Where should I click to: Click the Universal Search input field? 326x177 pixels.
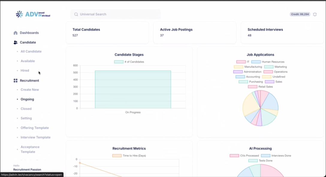pyautogui.click(x=115, y=14)
